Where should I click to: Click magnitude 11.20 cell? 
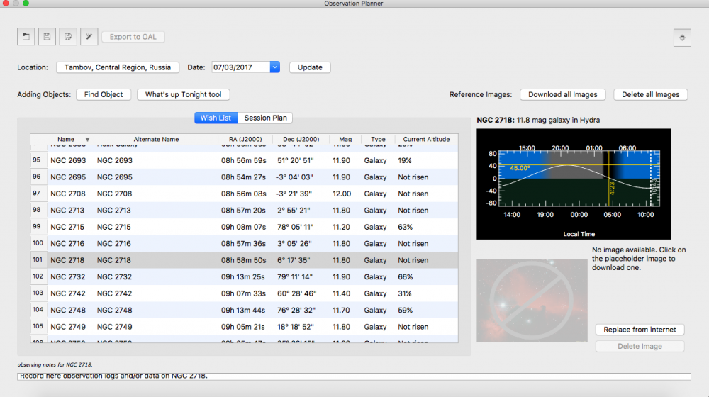pos(342,227)
